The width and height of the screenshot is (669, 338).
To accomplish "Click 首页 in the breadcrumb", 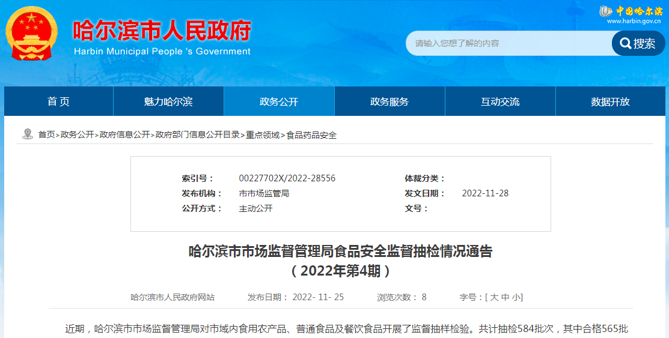I will tap(46, 135).
